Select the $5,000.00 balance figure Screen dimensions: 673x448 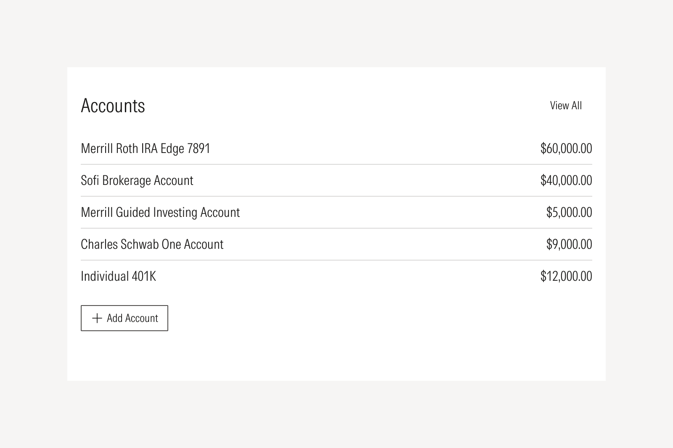(569, 212)
